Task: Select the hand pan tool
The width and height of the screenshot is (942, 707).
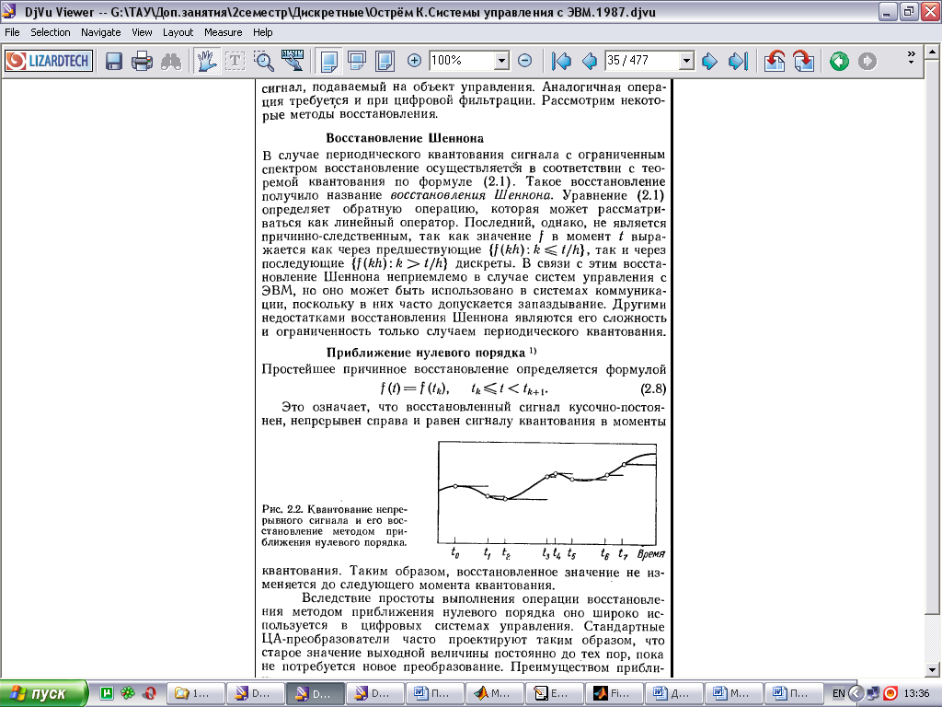Action: coord(206,61)
